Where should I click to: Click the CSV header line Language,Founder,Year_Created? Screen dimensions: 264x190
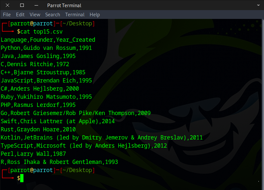48,40
